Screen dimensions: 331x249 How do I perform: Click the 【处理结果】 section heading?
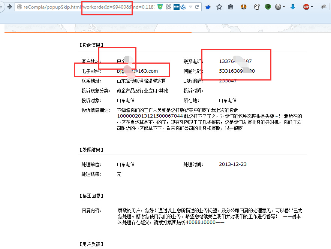tap(91, 150)
